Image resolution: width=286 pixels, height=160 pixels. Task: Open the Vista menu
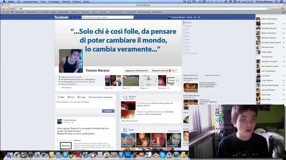point(43,2)
